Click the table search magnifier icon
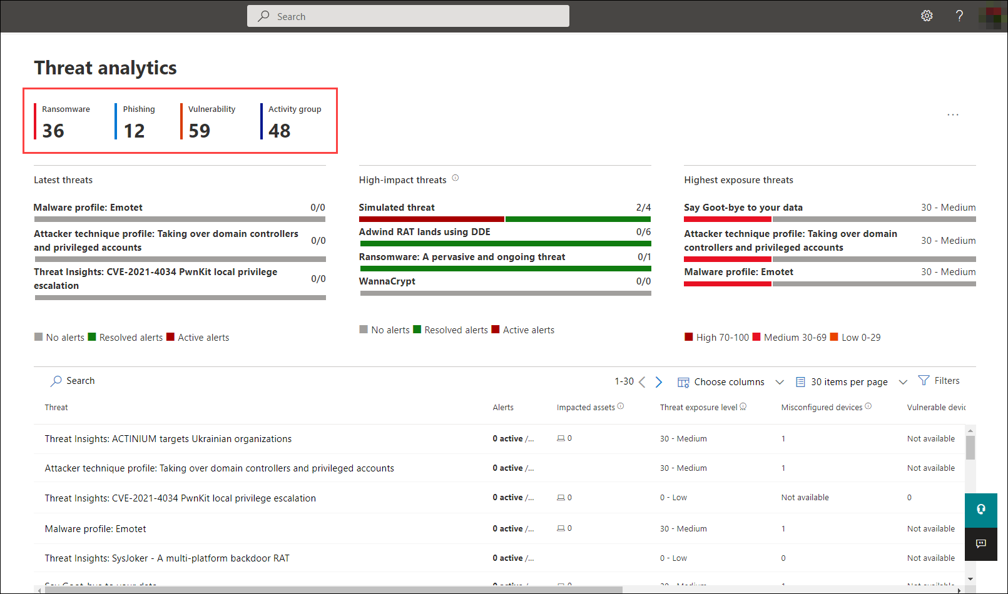 [56, 381]
